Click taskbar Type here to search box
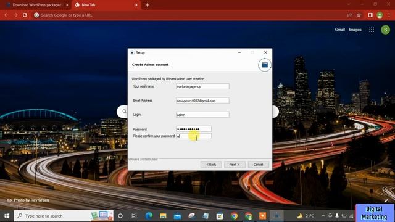The image size is (395, 222). 64,216
